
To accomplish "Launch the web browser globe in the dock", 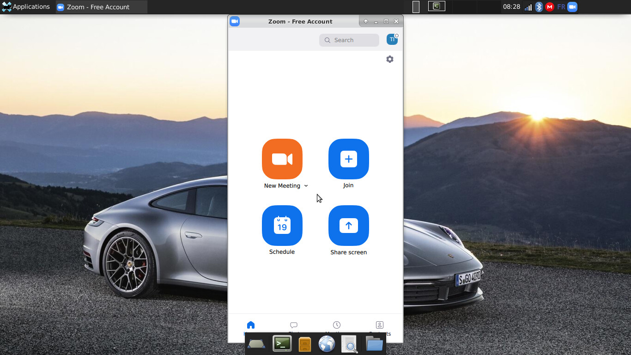I will coord(327,344).
